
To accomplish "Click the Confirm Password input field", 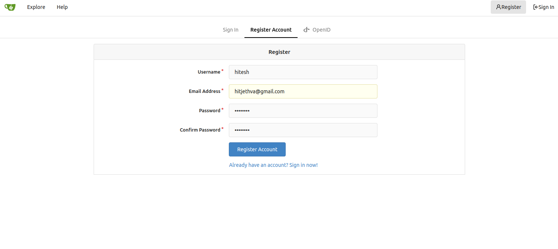I will point(303,130).
